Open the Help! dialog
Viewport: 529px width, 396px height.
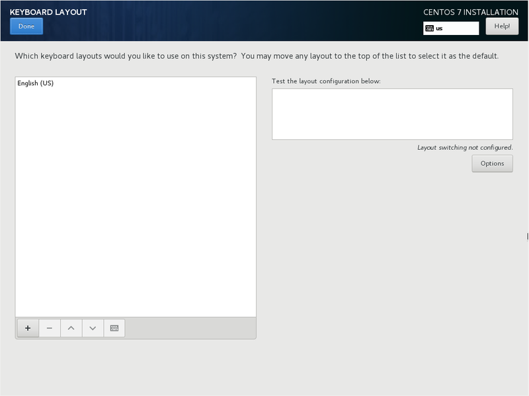[x=502, y=26]
